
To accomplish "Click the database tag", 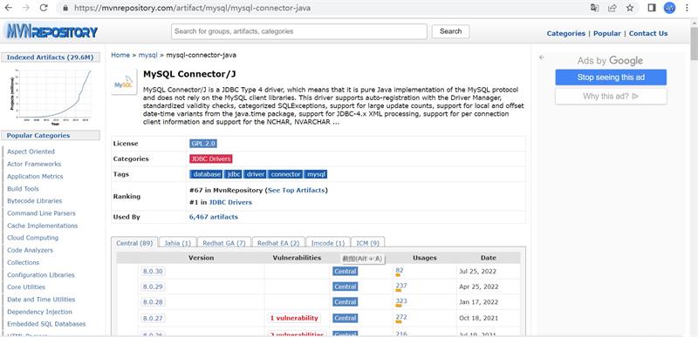I will (206, 174).
